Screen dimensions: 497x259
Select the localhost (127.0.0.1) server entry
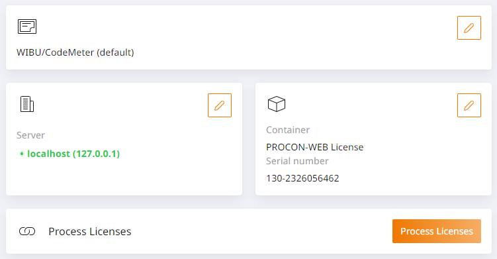[x=73, y=154]
